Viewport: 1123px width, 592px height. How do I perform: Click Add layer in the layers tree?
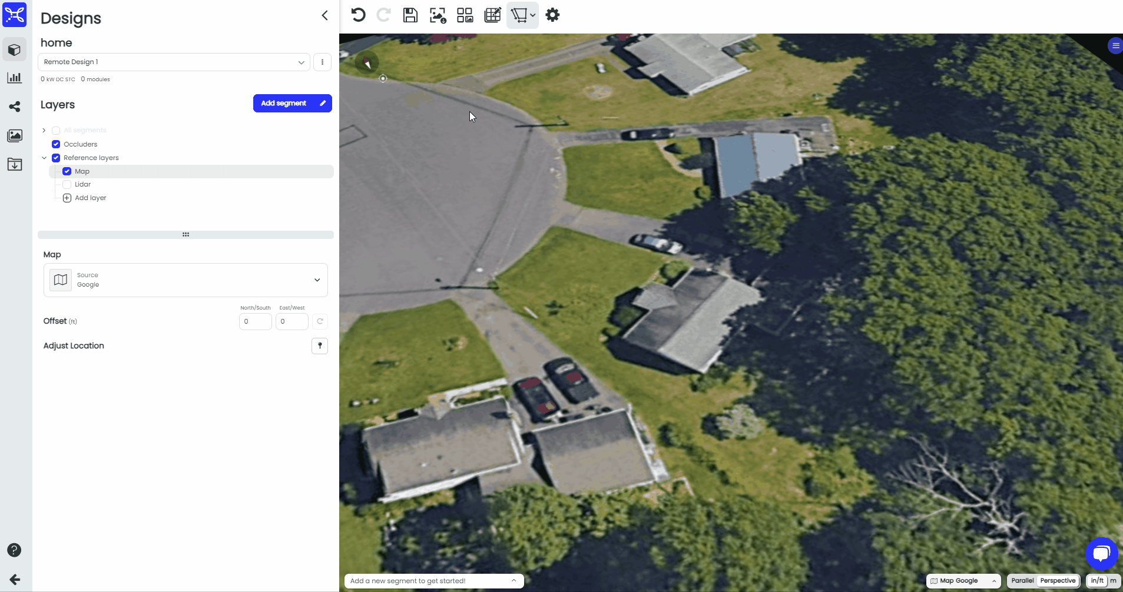(x=90, y=198)
